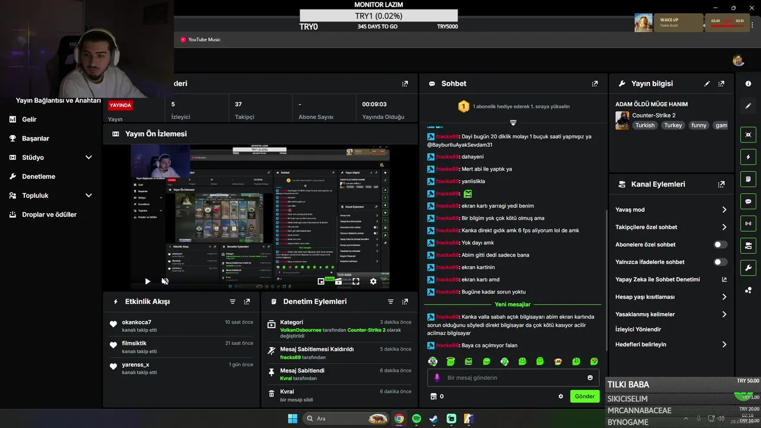Screen dimensions: 761x428
Task: Click the chat bubble quick action in right rail
Action: pyautogui.click(x=749, y=201)
